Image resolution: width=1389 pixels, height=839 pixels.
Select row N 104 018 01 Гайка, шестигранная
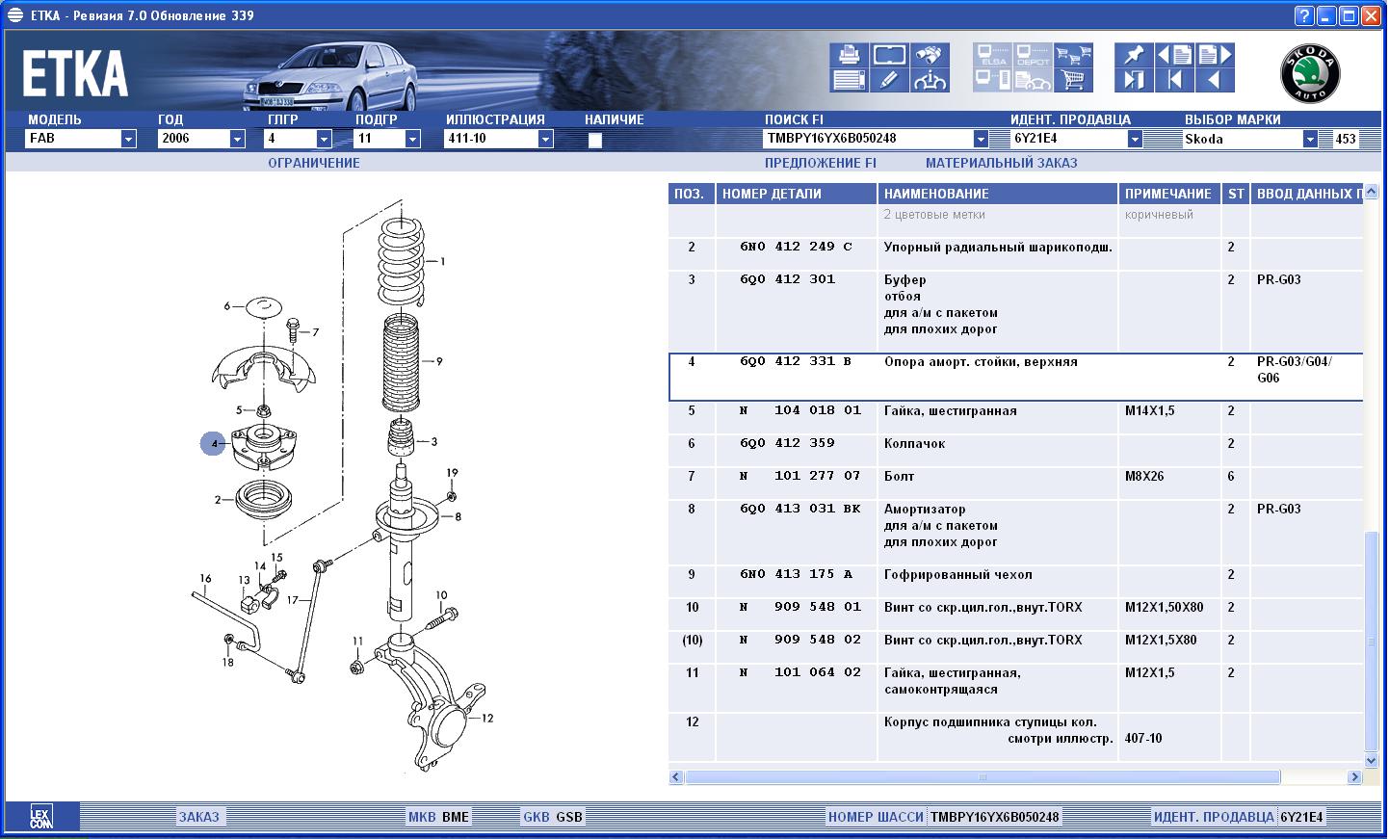pyautogui.click(x=1016, y=418)
